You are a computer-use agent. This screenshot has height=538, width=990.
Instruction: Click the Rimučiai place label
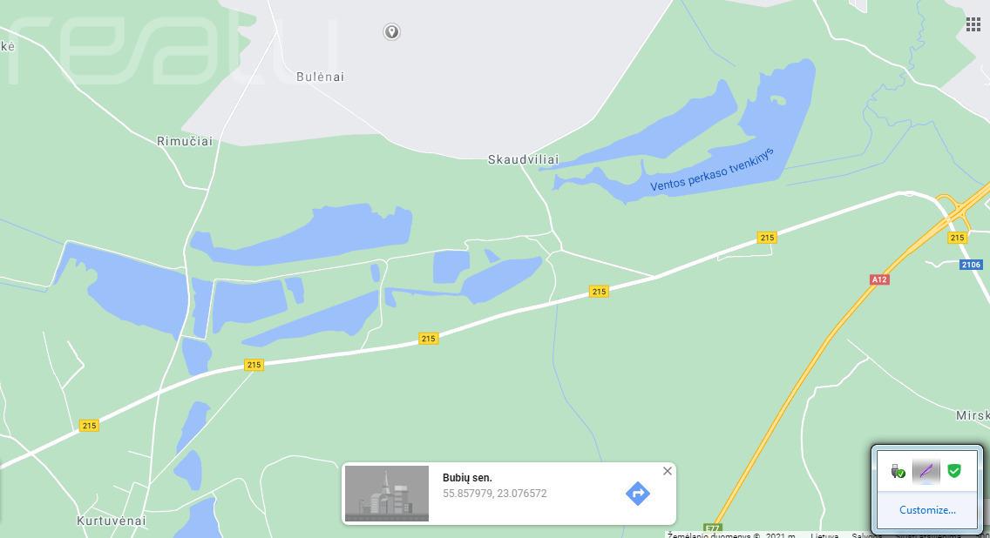click(x=185, y=141)
